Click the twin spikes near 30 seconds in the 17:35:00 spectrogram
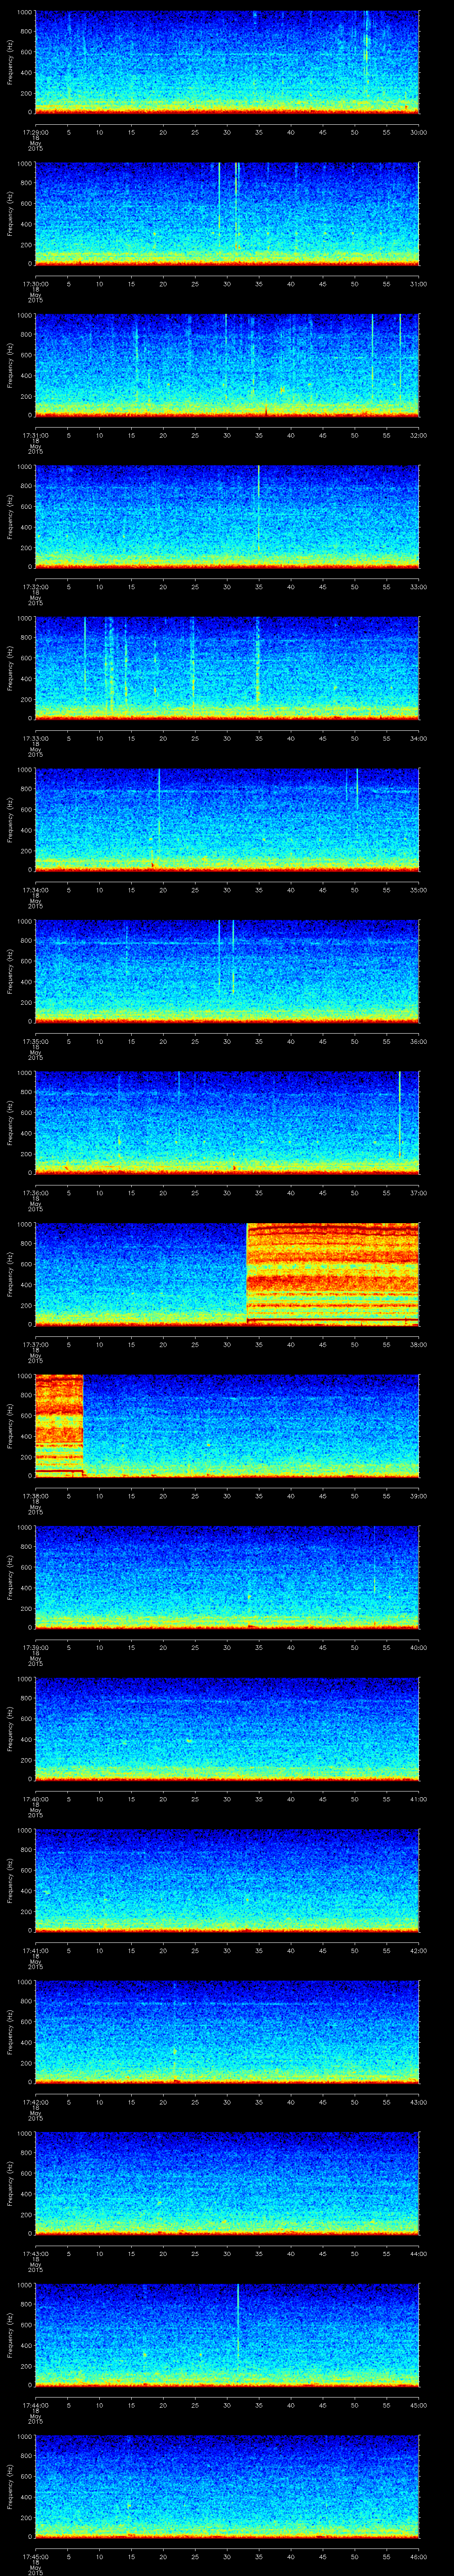 click(x=226, y=960)
